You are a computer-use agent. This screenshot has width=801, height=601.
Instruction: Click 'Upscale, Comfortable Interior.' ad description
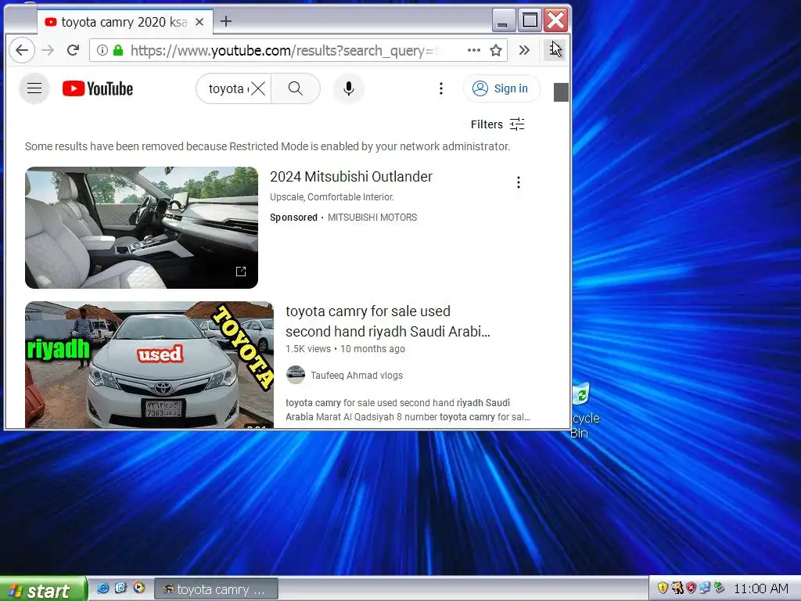(332, 196)
